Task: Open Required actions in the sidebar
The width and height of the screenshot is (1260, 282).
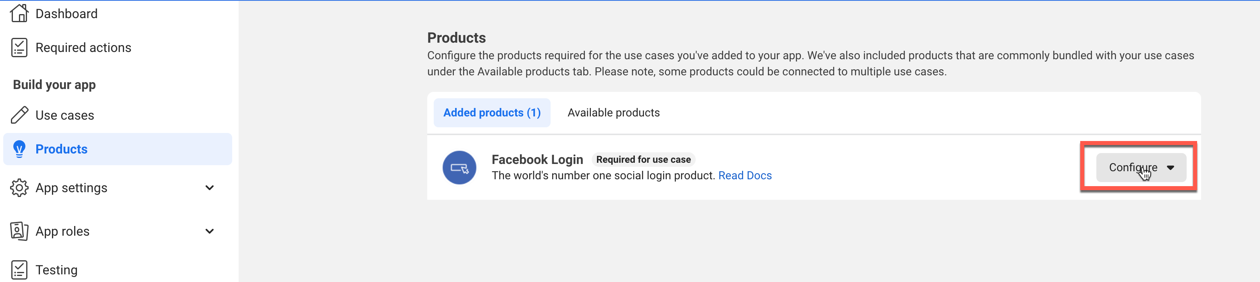Action: pos(83,48)
